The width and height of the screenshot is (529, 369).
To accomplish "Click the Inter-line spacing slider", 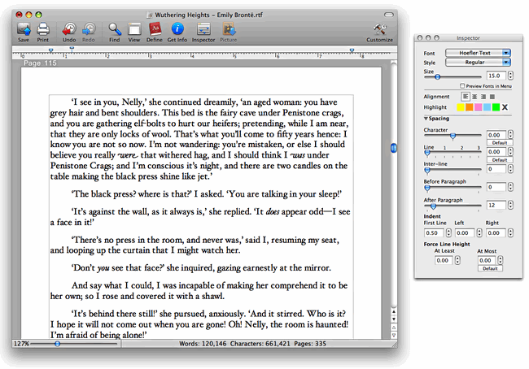I will click(x=452, y=170).
